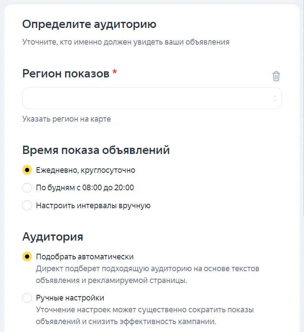Enable the Настроить интервалы вручную radio circle
Viewport: 304px width, 332px height.
click(27, 206)
